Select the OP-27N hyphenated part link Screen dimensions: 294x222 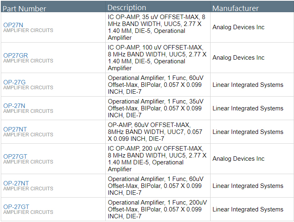[x=14, y=106]
